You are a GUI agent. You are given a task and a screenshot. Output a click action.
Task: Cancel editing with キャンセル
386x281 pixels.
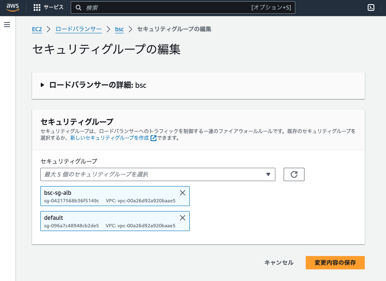coord(279,263)
